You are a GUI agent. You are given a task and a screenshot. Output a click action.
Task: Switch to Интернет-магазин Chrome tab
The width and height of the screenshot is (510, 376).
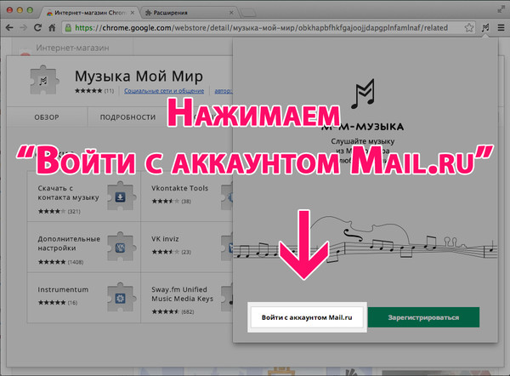click(x=89, y=13)
